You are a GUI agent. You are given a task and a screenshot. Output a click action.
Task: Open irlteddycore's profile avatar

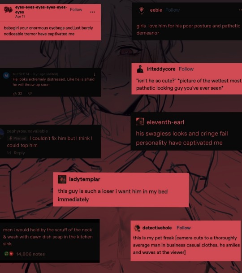point(140,69)
